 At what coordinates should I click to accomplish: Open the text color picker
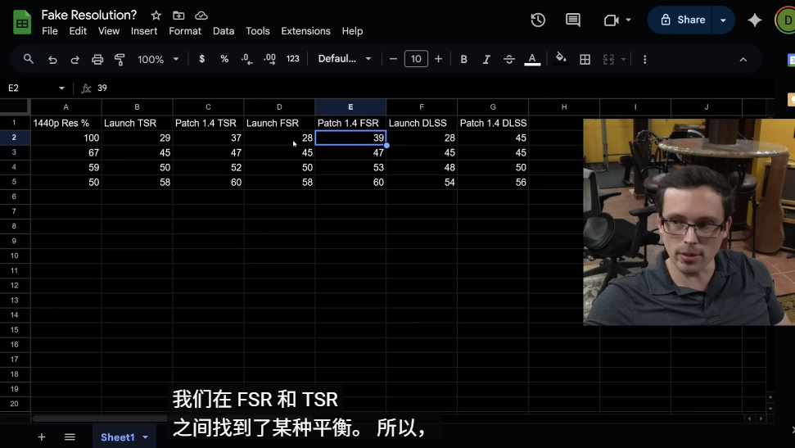pyautogui.click(x=532, y=59)
